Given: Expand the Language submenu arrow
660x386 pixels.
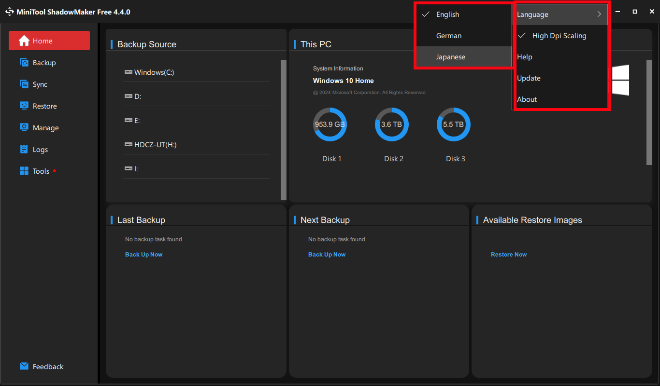Looking at the screenshot, I should [599, 14].
